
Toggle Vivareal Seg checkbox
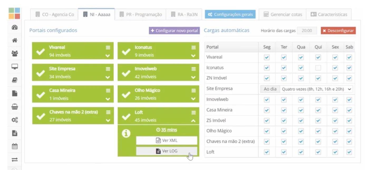pyautogui.click(x=267, y=57)
